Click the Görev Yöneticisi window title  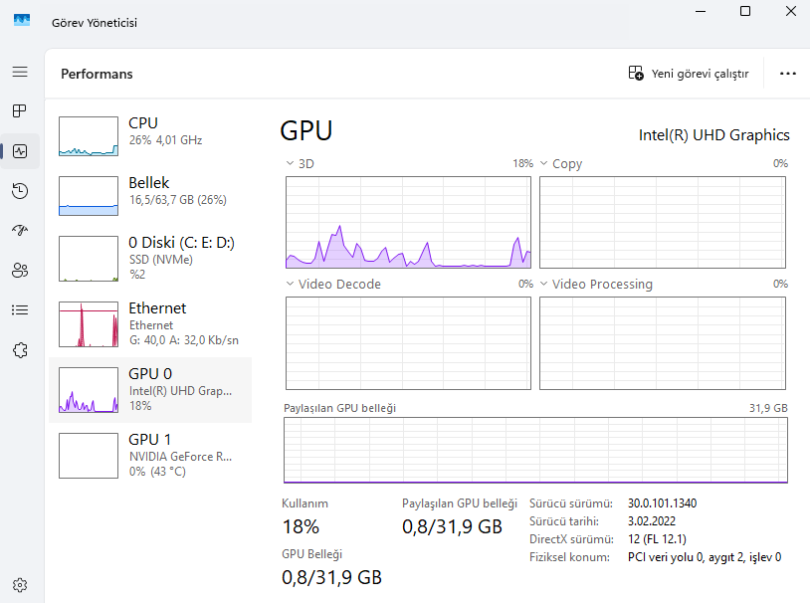click(x=95, y=23)
